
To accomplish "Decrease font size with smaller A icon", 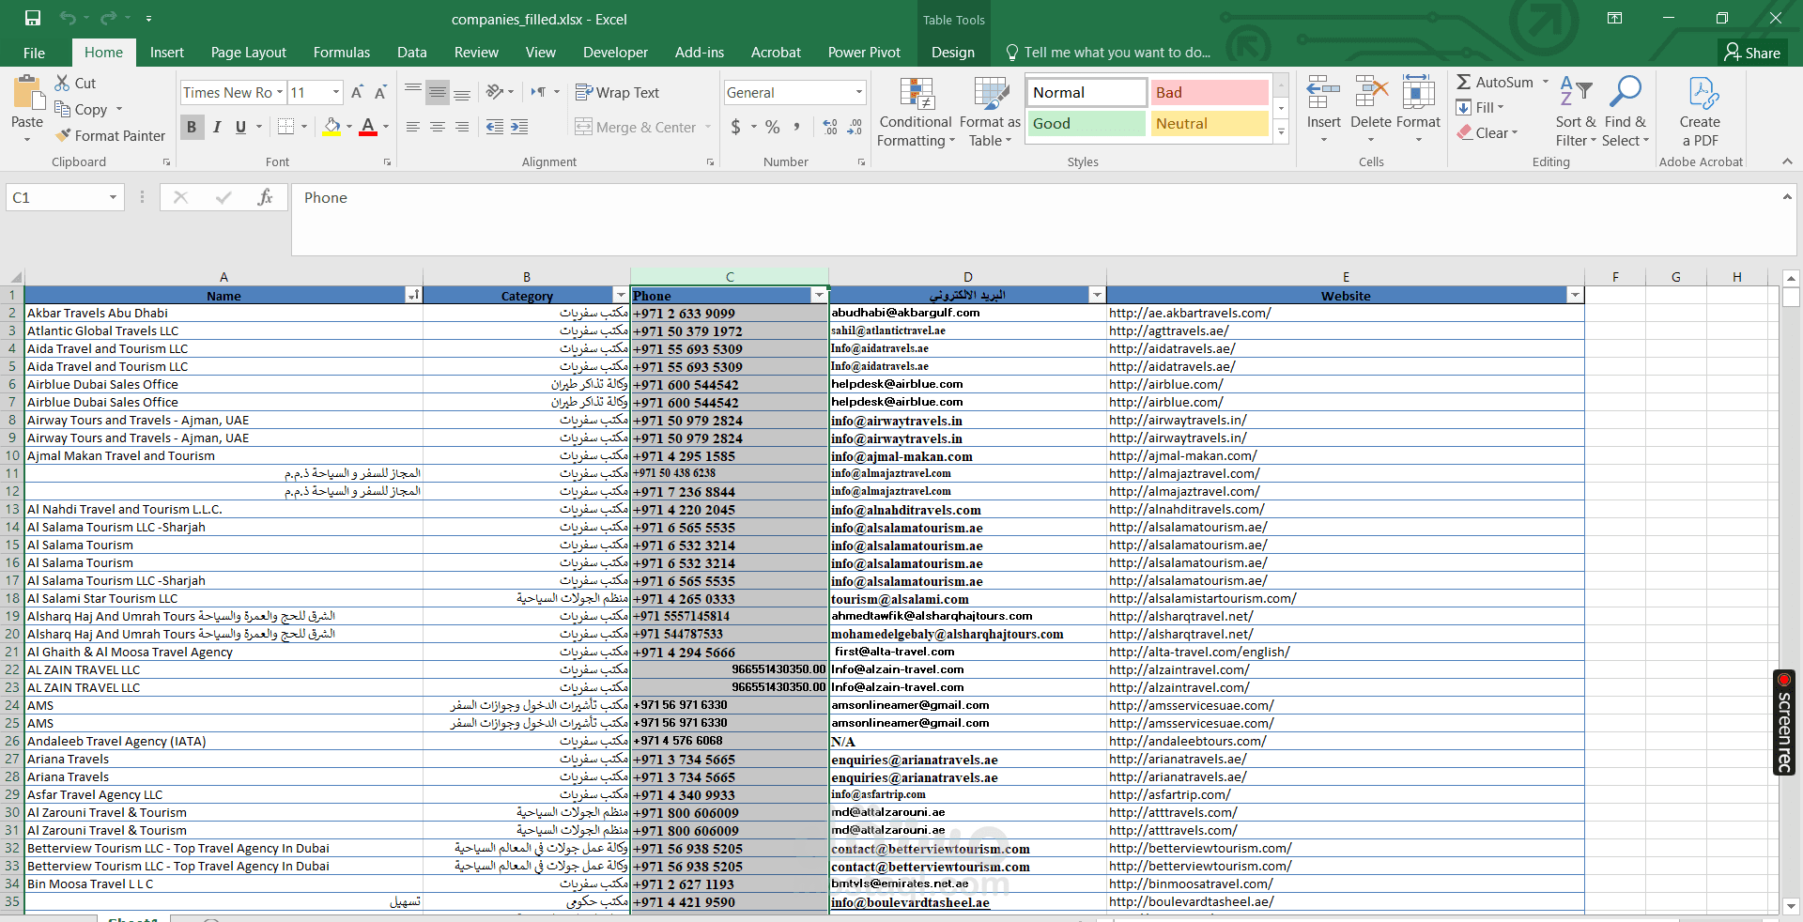I will point(380,92).
